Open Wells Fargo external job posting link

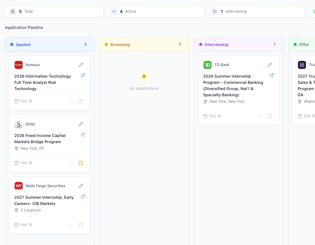pos(83,196)
